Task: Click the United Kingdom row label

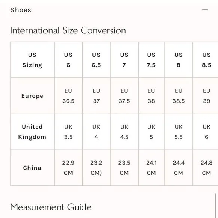Action: [32, 132]
